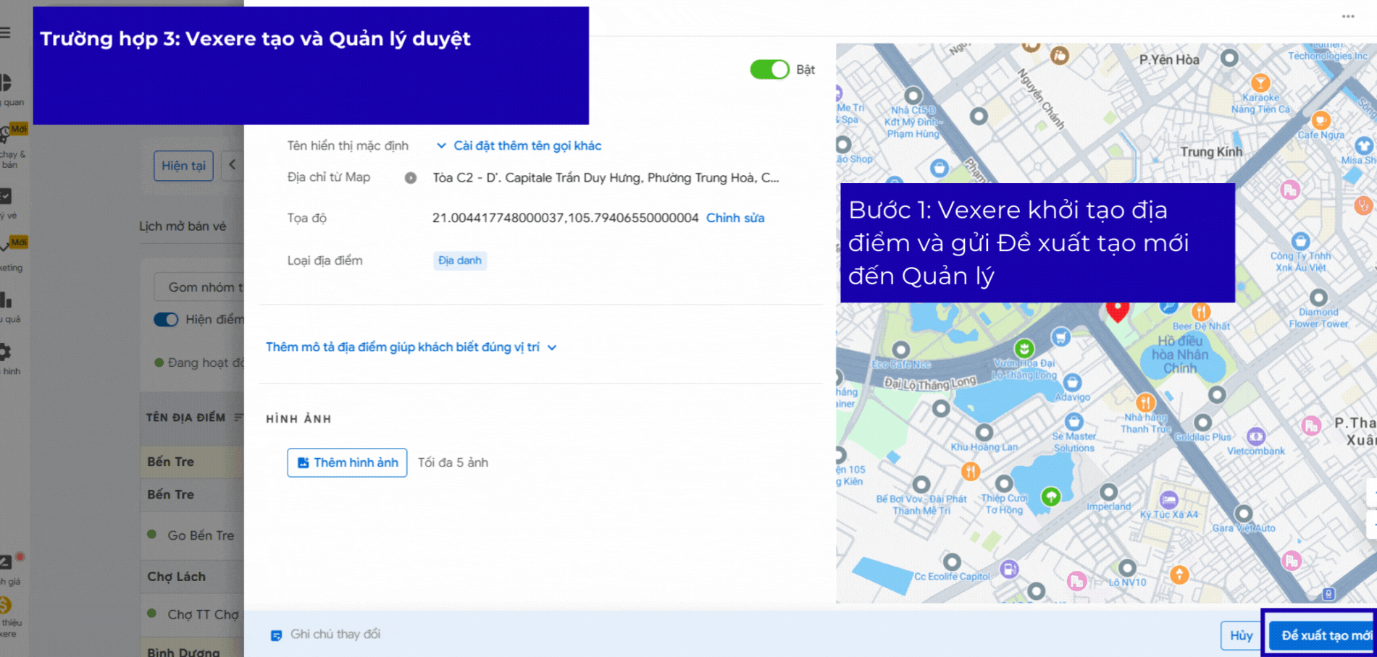Click the bar chart results sidebar icon

[x=6, y=300]
